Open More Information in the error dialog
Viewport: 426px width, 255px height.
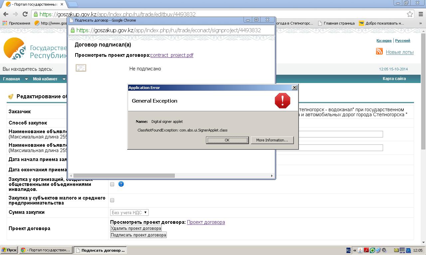point(272,140)
